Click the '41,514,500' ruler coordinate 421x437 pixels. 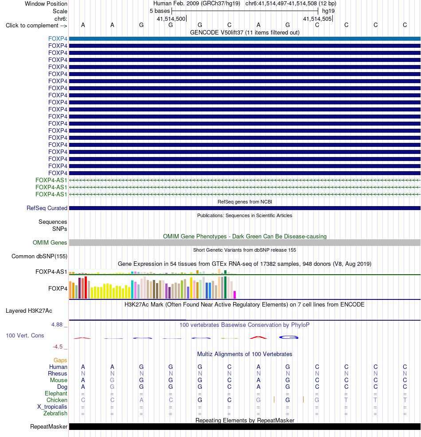171,19
